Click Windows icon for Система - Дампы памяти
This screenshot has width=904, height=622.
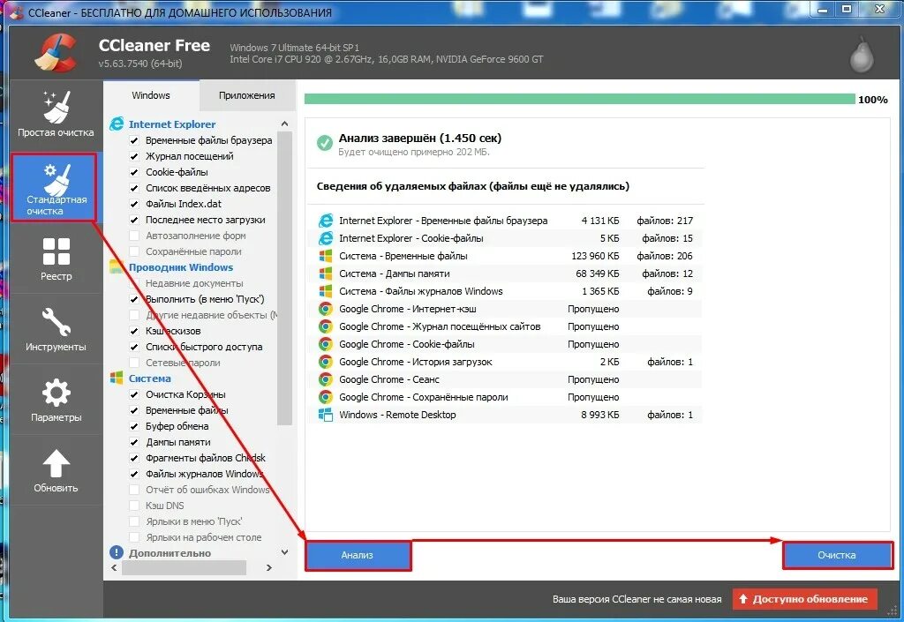coord(326,274)
